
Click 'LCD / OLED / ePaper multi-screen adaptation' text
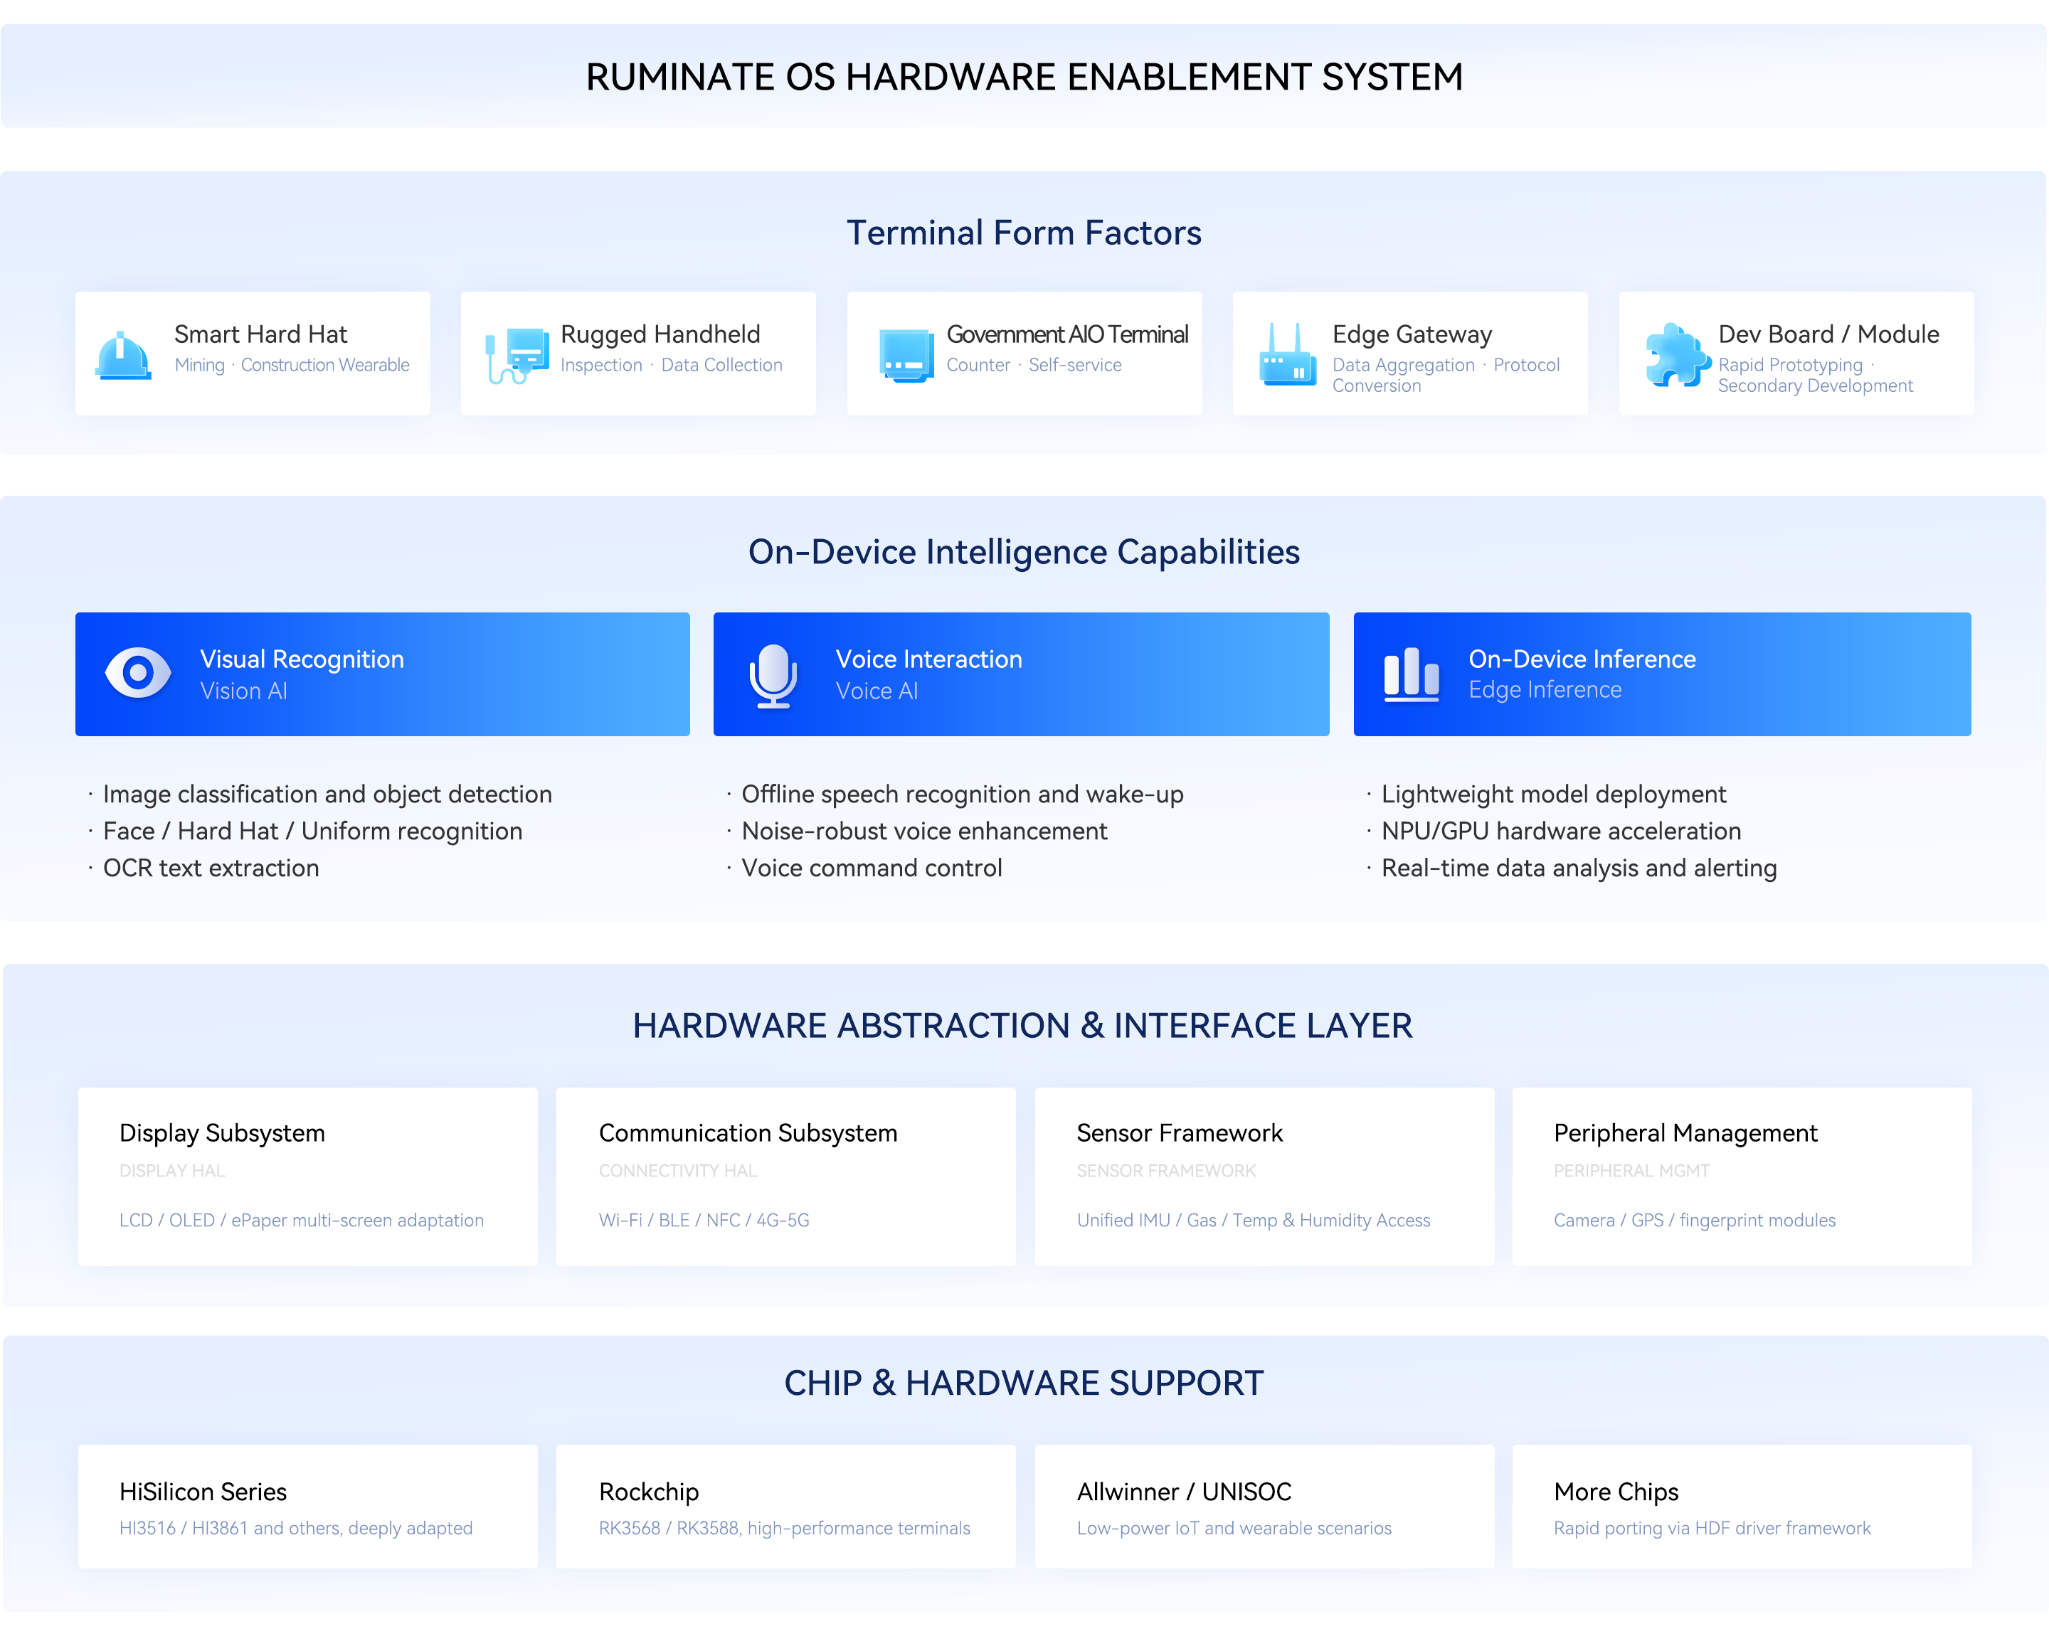click(x=301, y=1220)
